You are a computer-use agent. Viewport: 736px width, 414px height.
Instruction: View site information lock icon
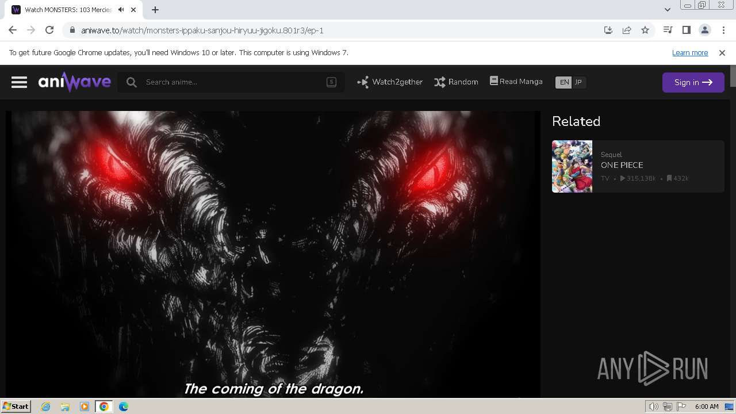tap(71, 30)
